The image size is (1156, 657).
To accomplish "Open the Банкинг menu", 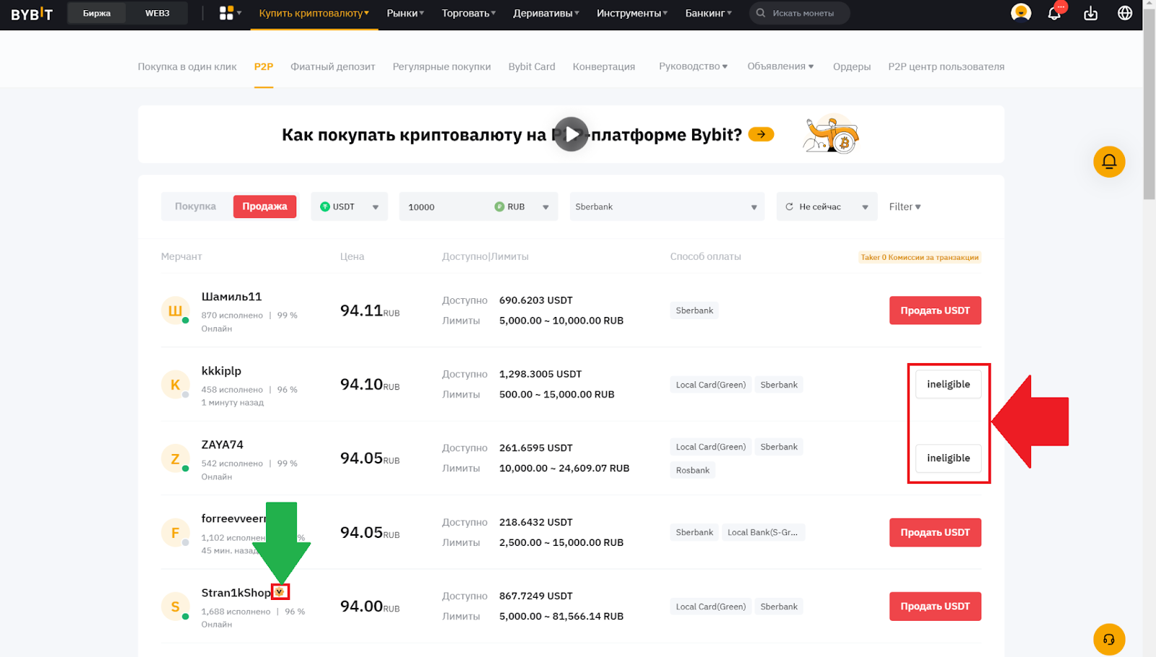I will tap(709, 13).
